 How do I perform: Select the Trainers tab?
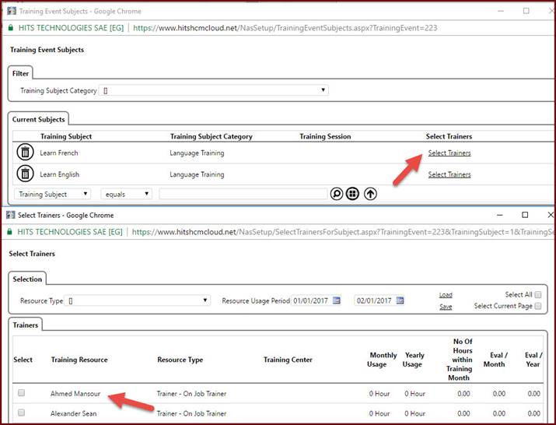[x=25, y=325]
